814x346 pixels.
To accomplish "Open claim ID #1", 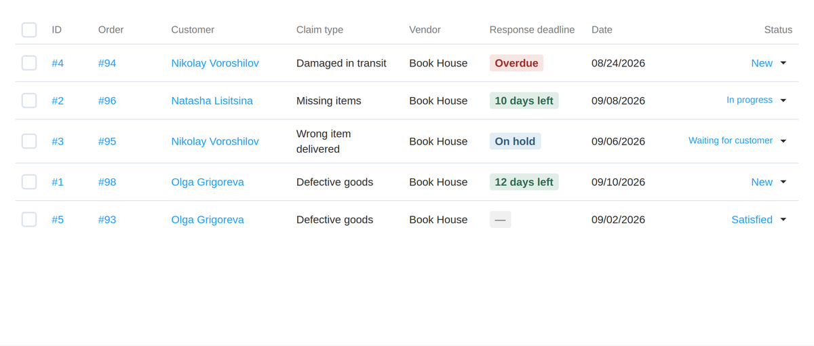I will 58,182.
